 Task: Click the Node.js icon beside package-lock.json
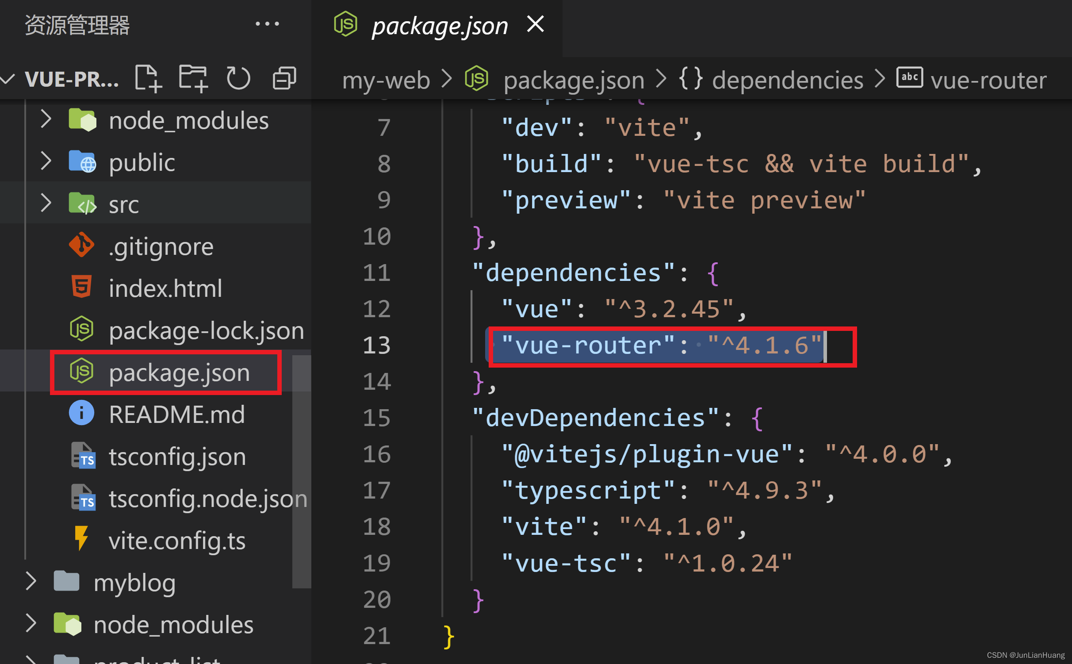[x=81, y=328]
